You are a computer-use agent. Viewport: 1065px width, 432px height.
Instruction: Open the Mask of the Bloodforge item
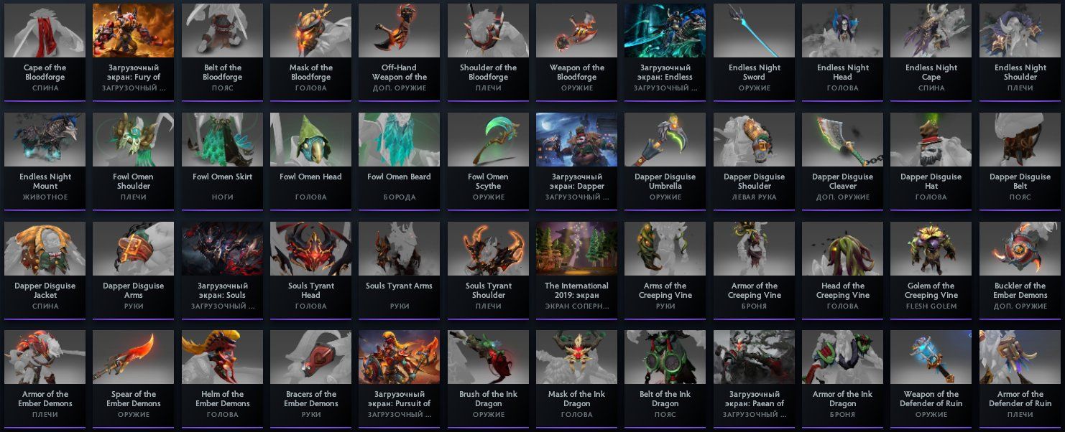coord(310,52)
